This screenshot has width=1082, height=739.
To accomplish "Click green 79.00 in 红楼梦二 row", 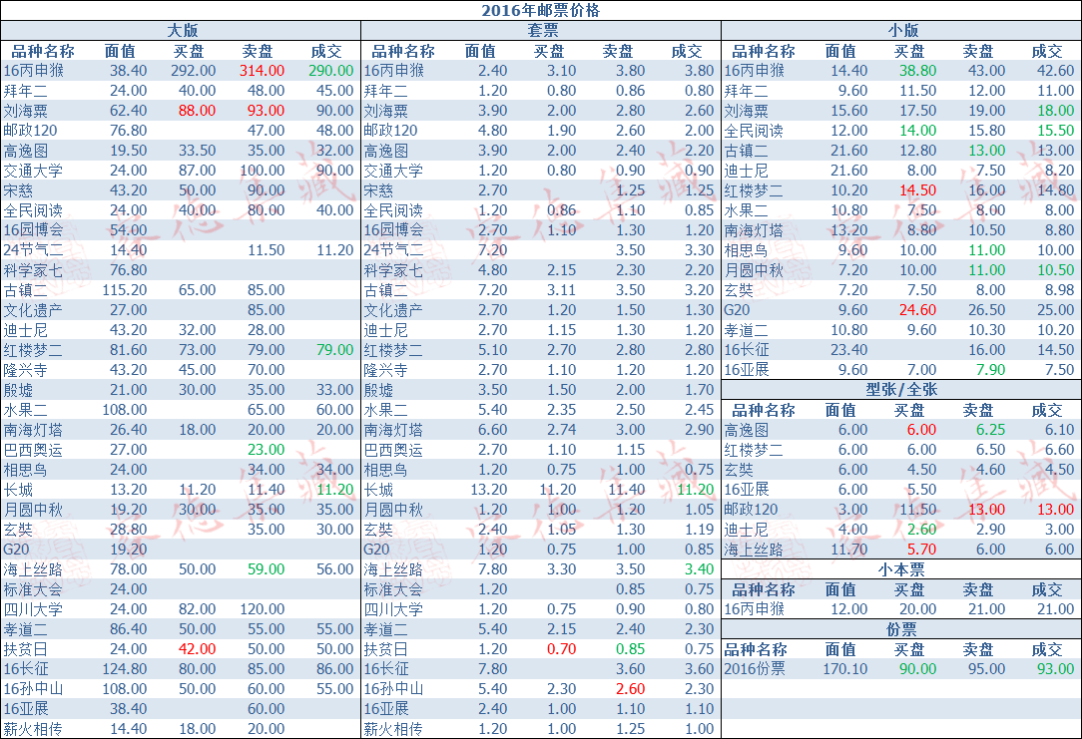I will point(334,350).
